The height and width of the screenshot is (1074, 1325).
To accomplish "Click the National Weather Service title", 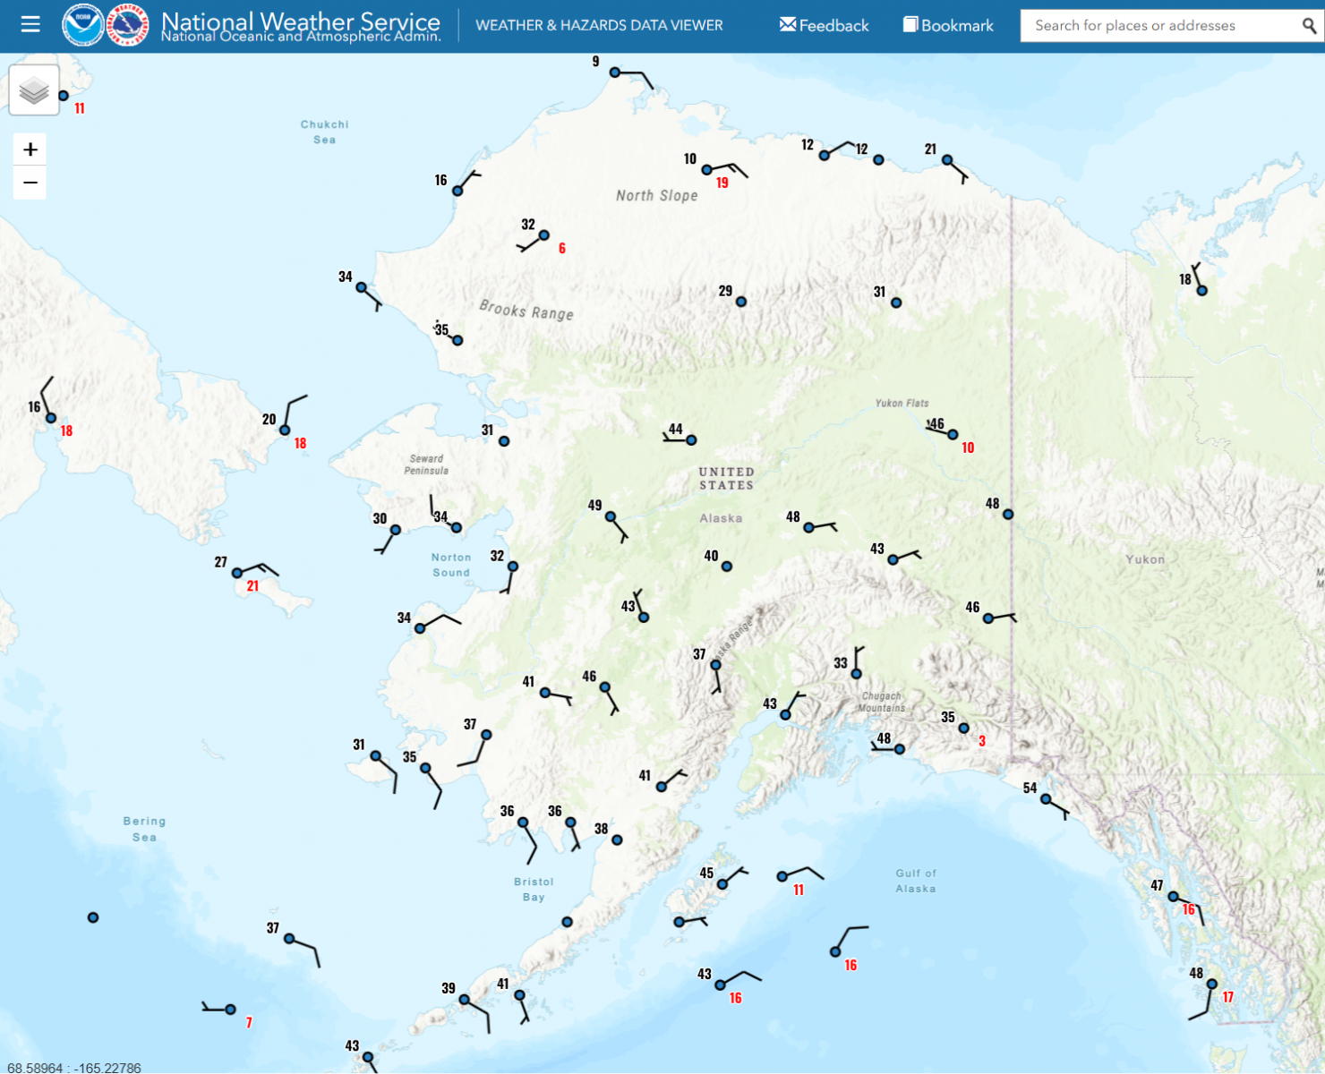I will coord(301,20).
